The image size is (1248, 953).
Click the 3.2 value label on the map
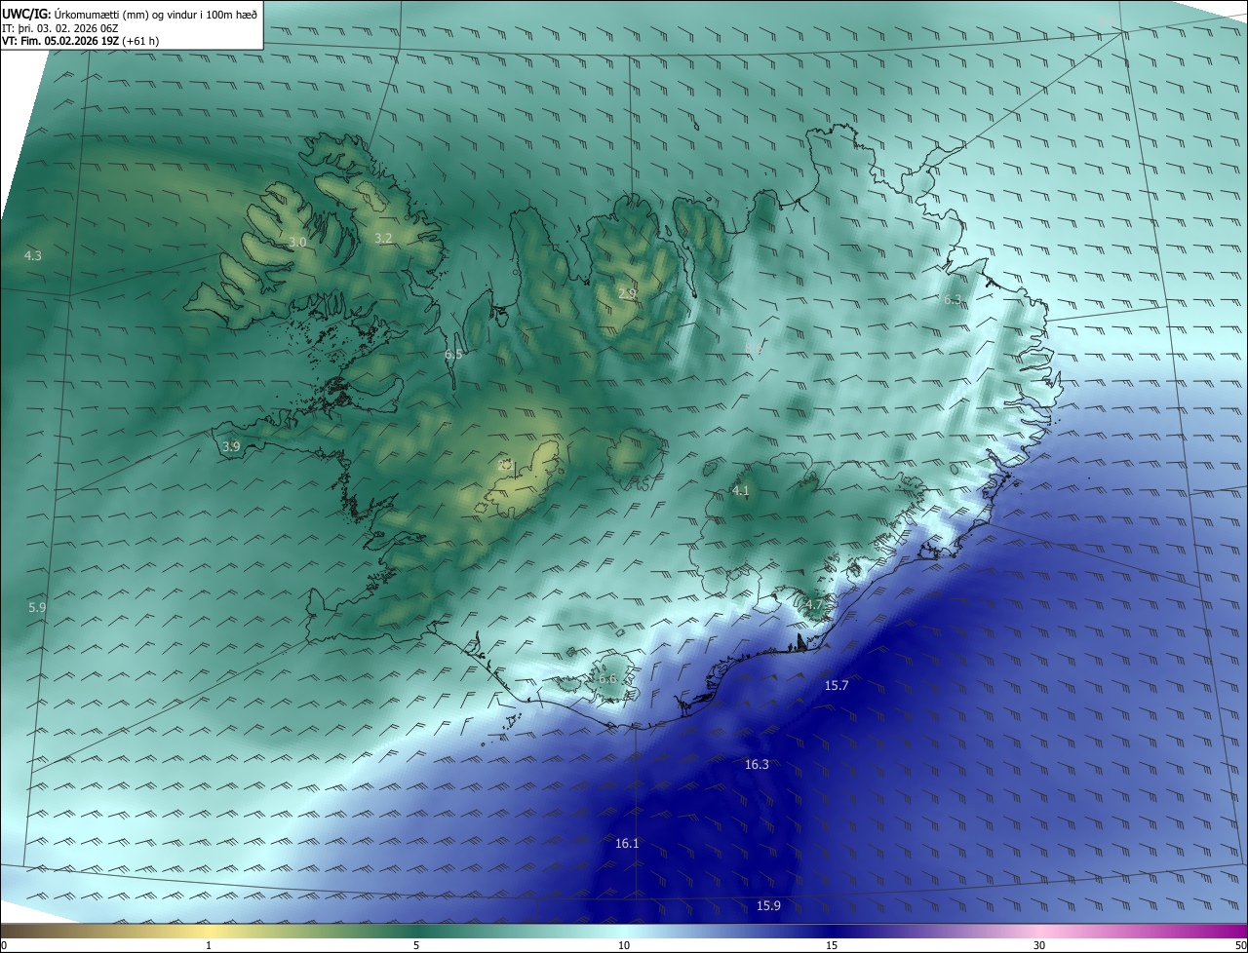point(383,238)
